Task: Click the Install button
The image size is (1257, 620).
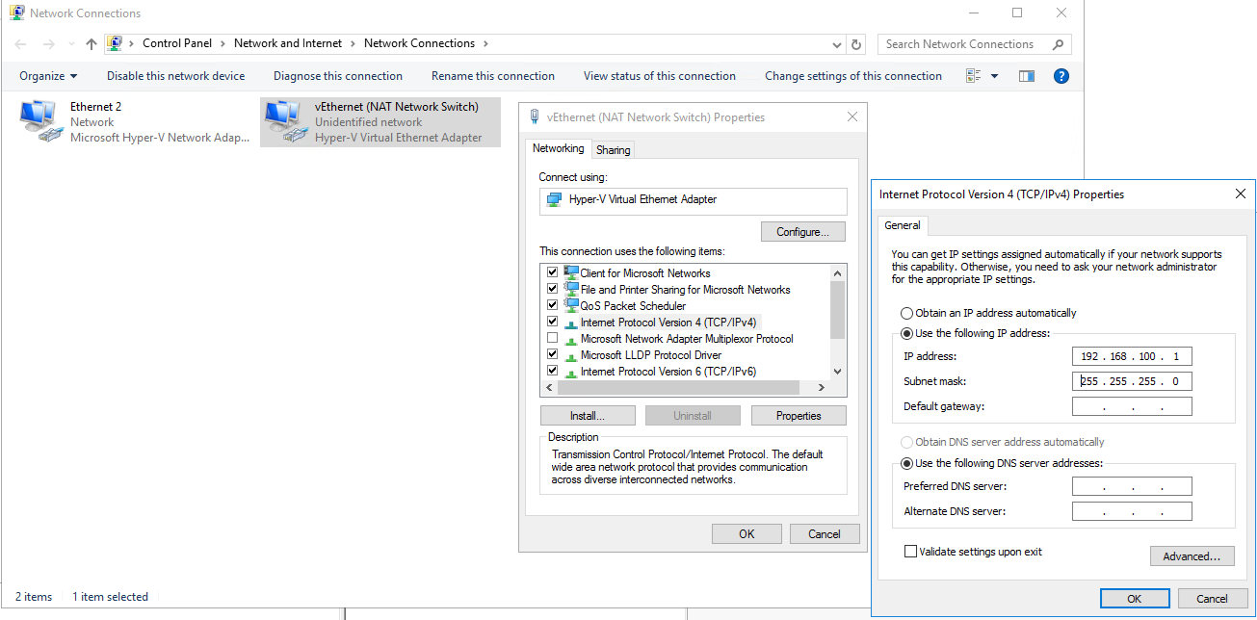Action: point(588,416)
